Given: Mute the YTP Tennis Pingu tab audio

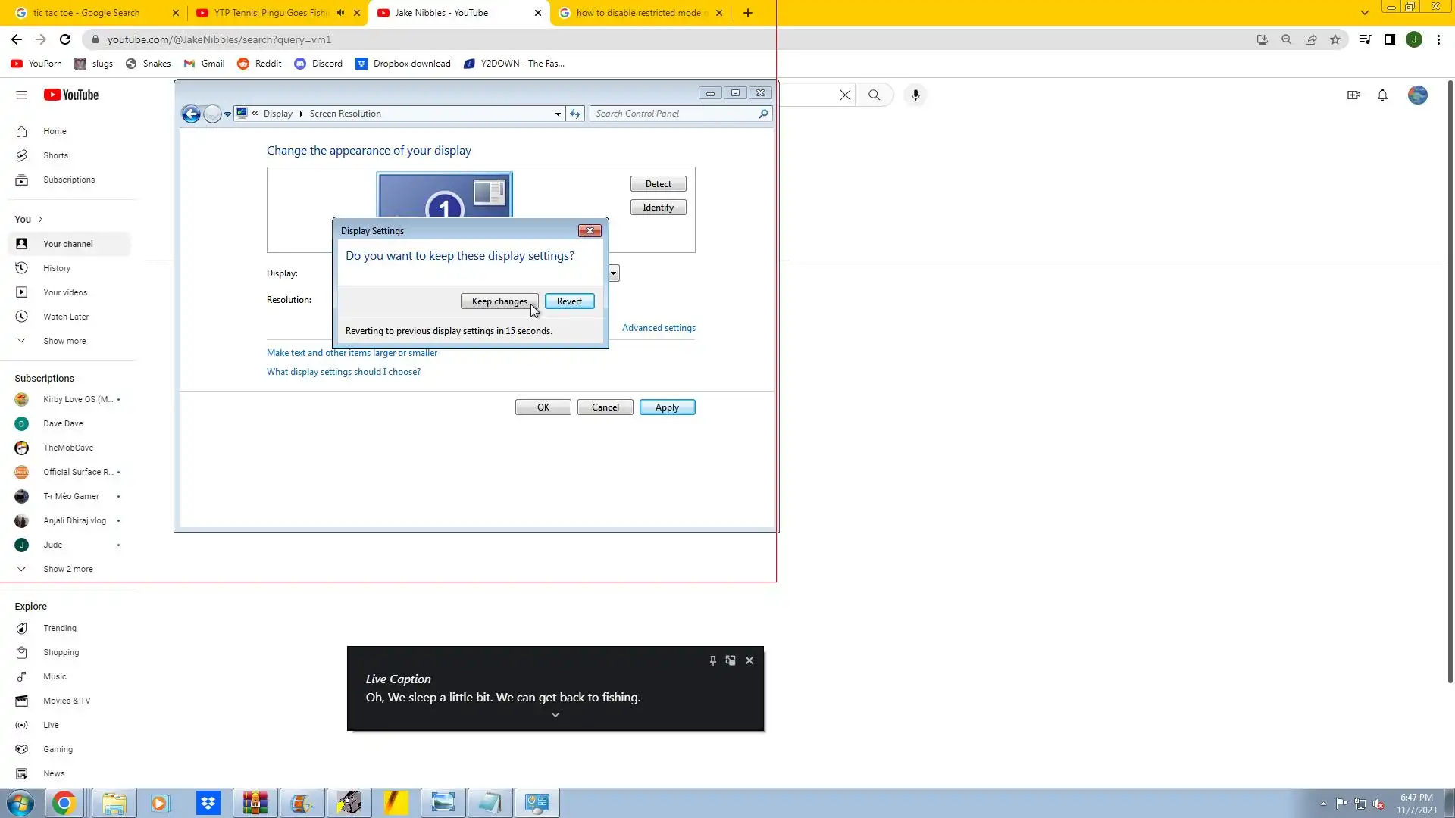Looking at the screenshot, I should [x=340, y=13].
